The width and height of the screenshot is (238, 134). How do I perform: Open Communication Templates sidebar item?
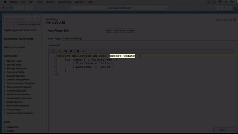[x=21, y=83]
